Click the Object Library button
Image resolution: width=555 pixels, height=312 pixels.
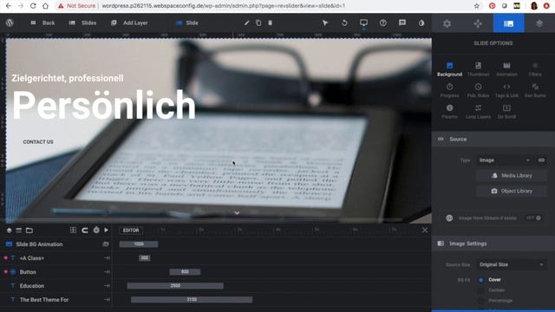click(512, 191)
